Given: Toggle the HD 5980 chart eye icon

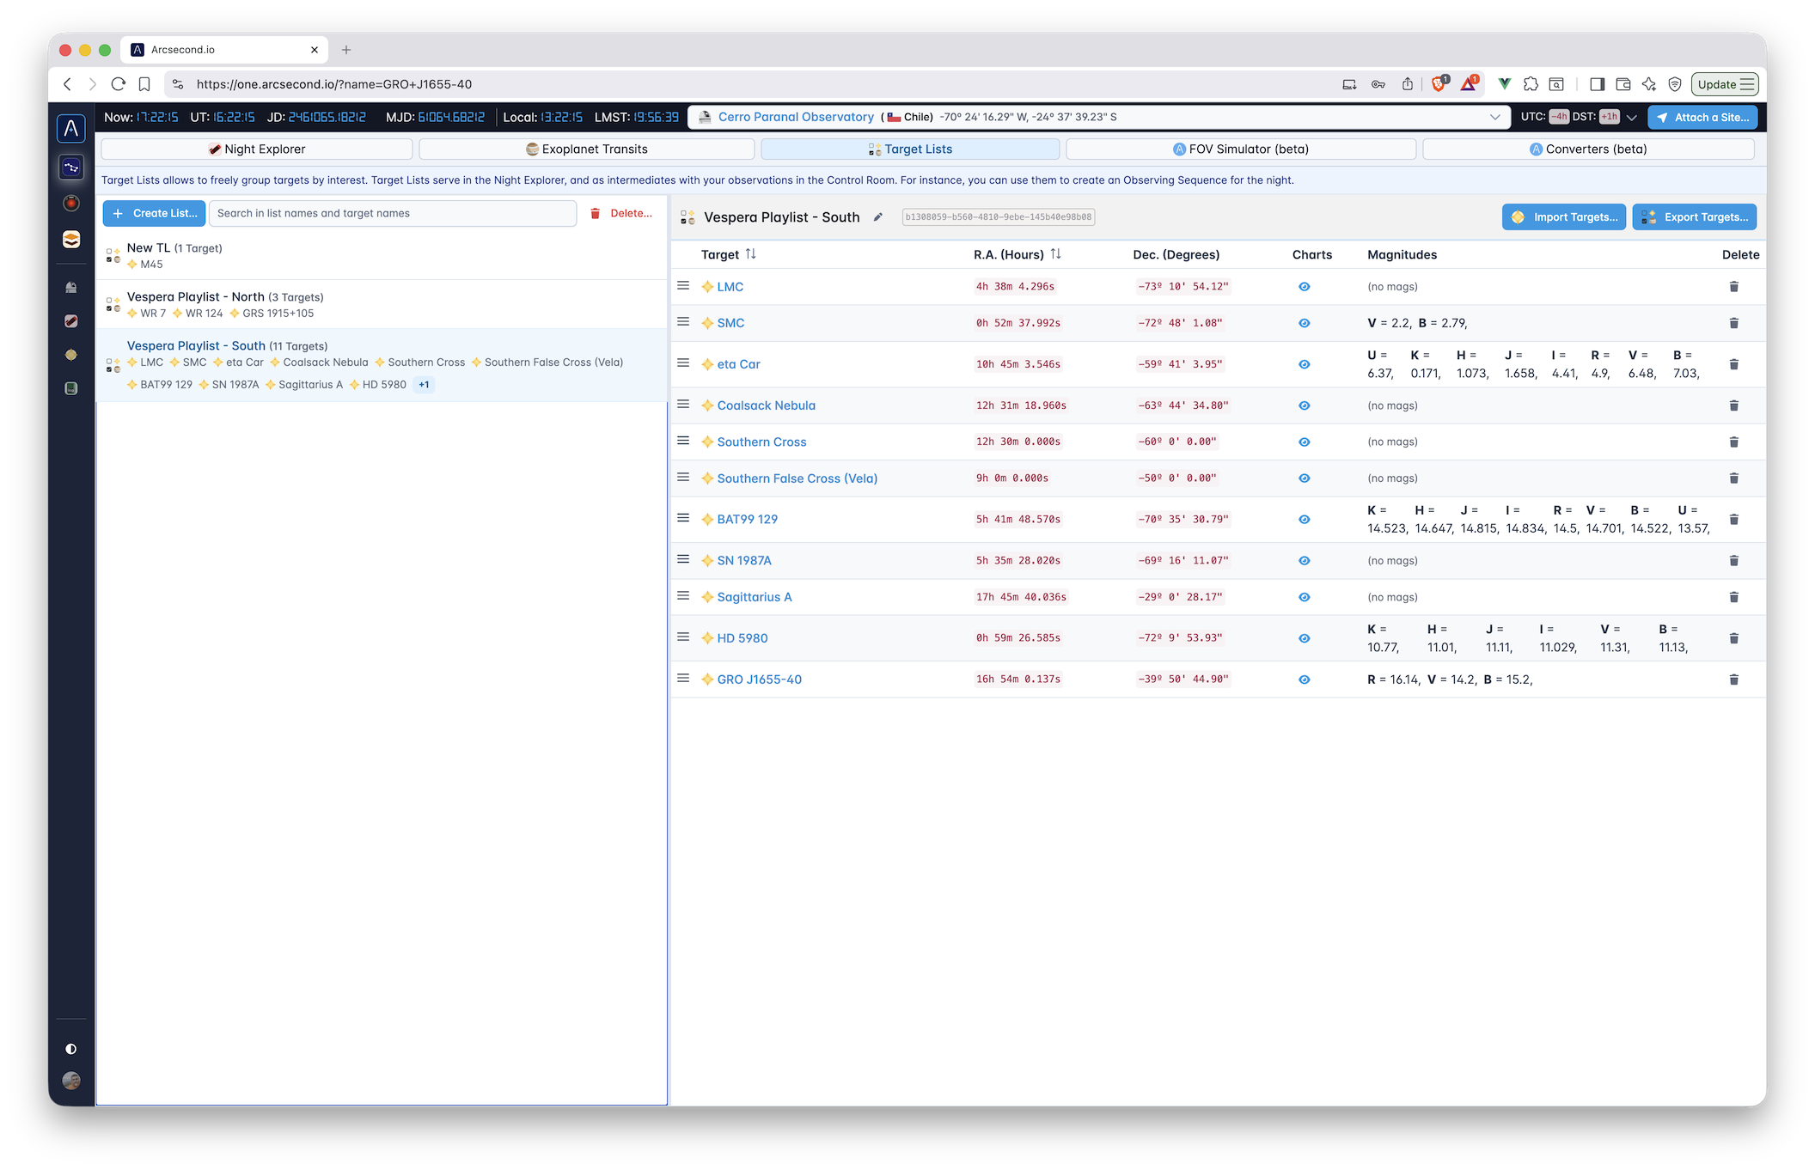Looking at the screenshot, I should point(1304,638).
